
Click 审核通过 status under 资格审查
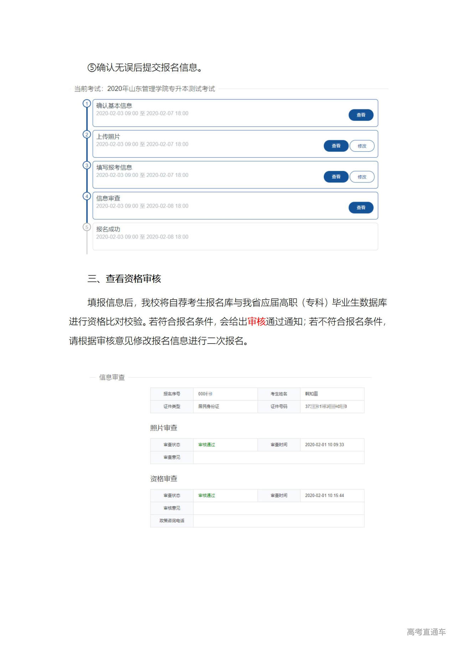pyautogui.click(x=207, y=495)
